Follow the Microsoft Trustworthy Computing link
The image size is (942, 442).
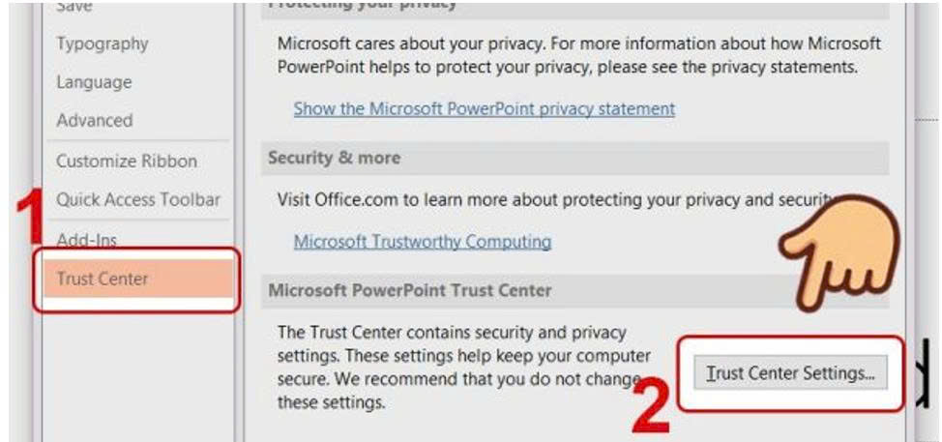(422, 241)
